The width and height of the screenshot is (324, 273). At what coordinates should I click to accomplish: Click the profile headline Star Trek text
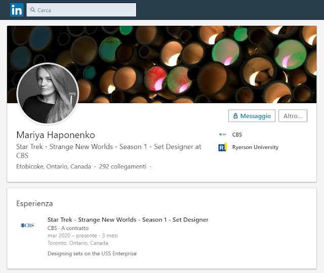(109, 151)
